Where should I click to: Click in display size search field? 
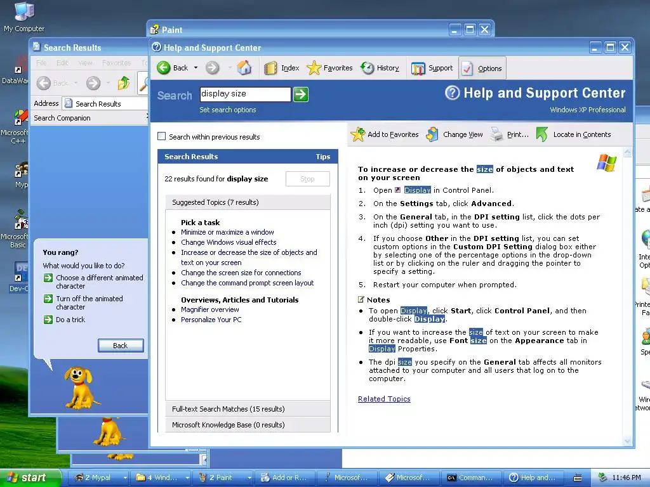click(245, 94)
